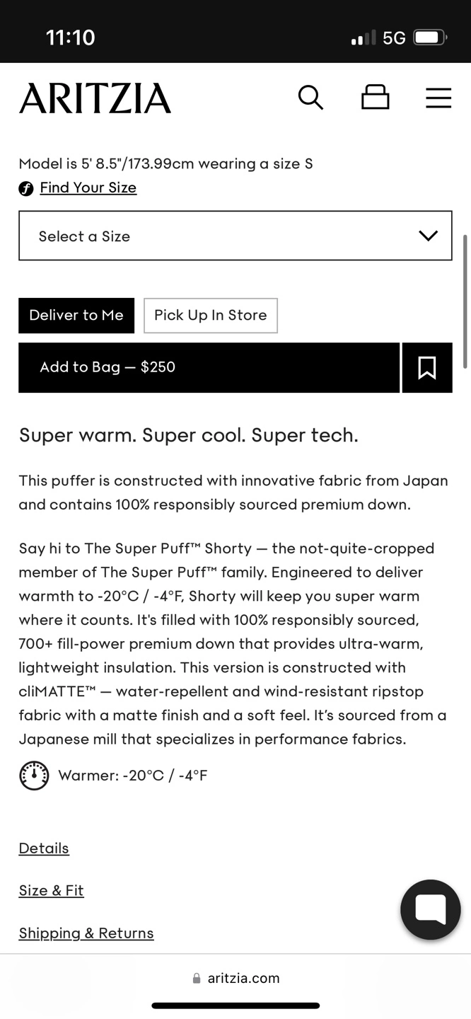This screenshot has height=1019, width=471.
Task: Save item with the bookmark icon
Action: pyautogui.click(x=427, y=367)
